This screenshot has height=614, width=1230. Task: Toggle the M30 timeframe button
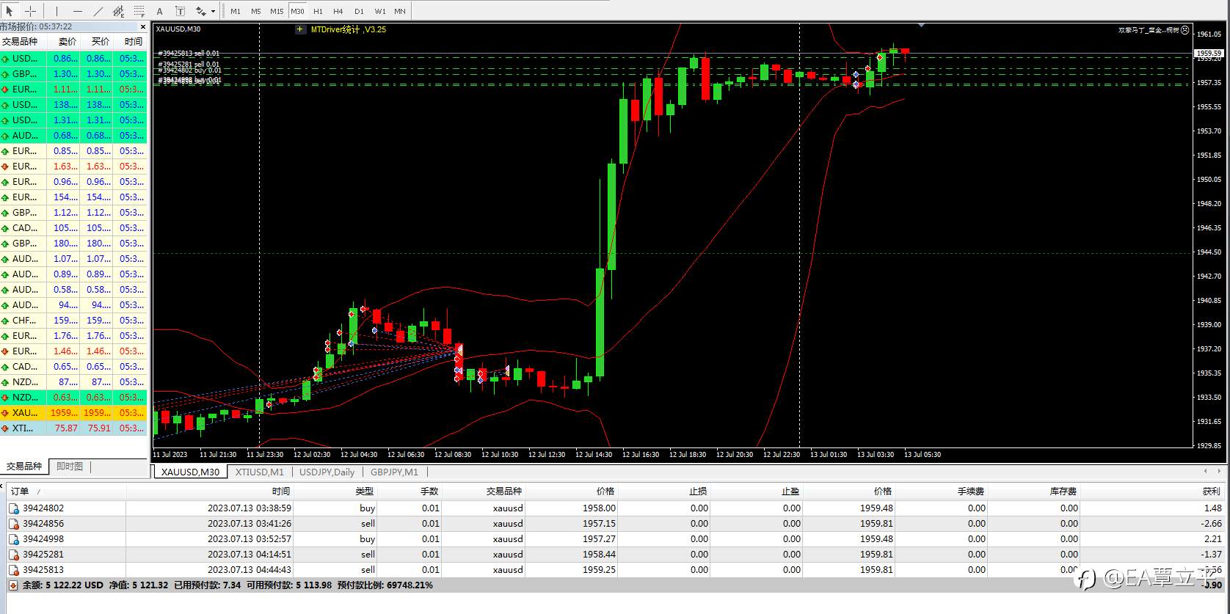tap(297, 11)
